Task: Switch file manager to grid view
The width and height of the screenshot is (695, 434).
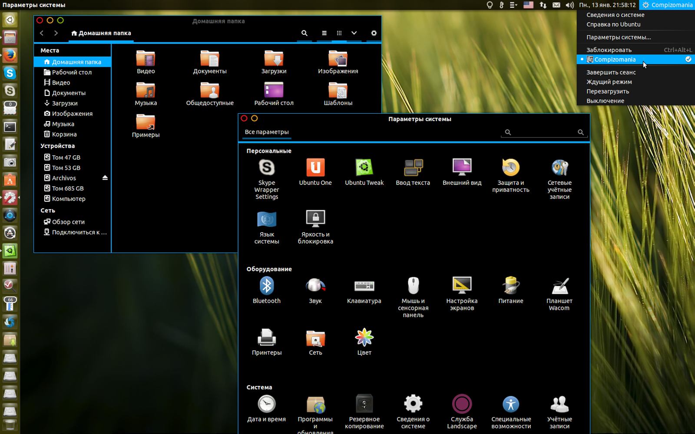Action: 339,33
